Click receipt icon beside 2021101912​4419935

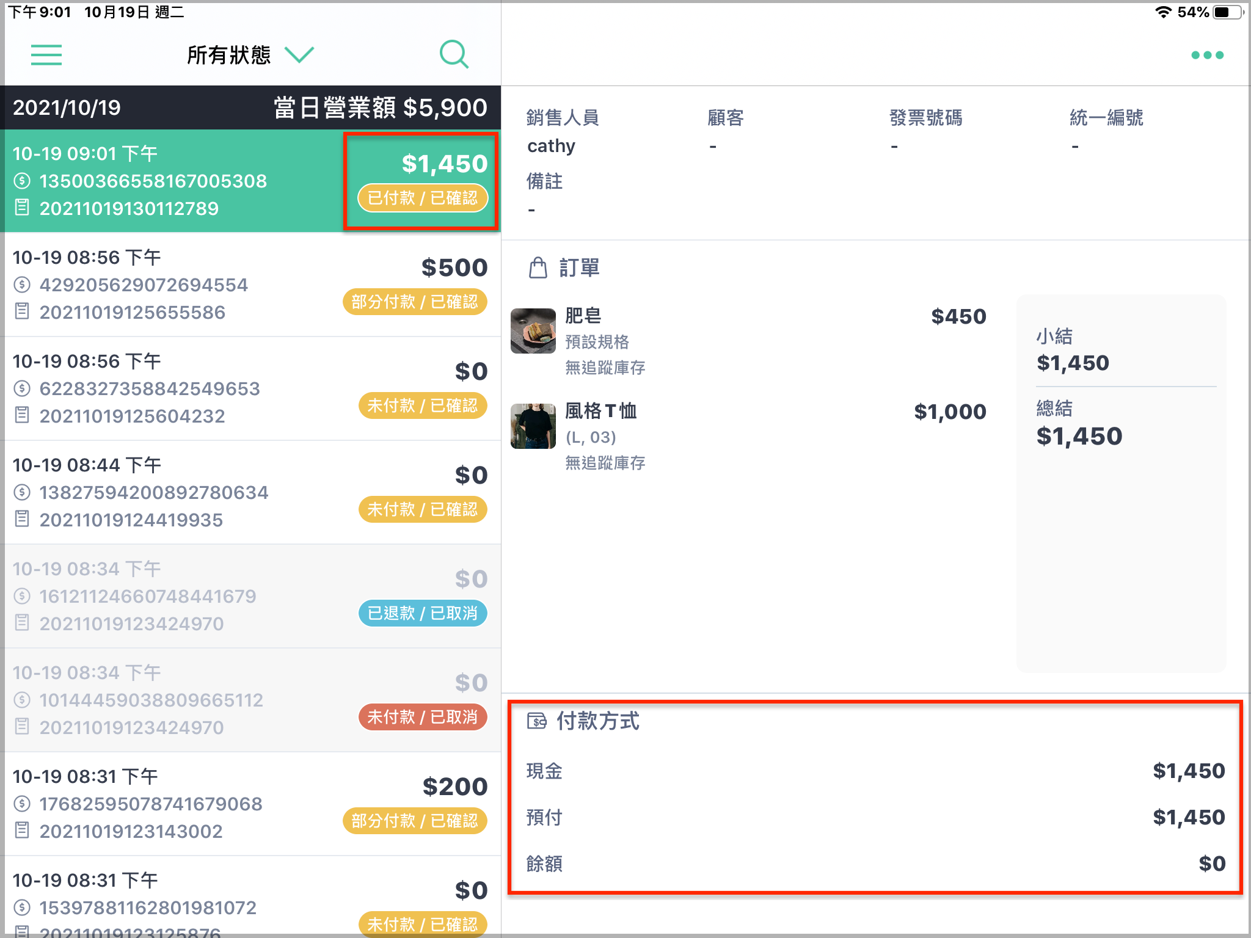point(22,519)
